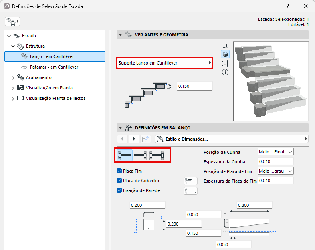
Task: Open Placa de Cobertor settings button
Action: click(190, 181)
